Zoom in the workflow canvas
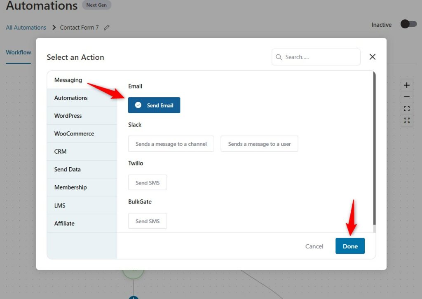This screenshot has width=422, height=299. coord(407,85)
